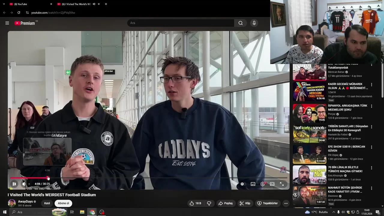Open options menu for 70 BİN LİRALIK video
Image resolution: width=384 pixels, height=216 pixels.
(371, 168)
